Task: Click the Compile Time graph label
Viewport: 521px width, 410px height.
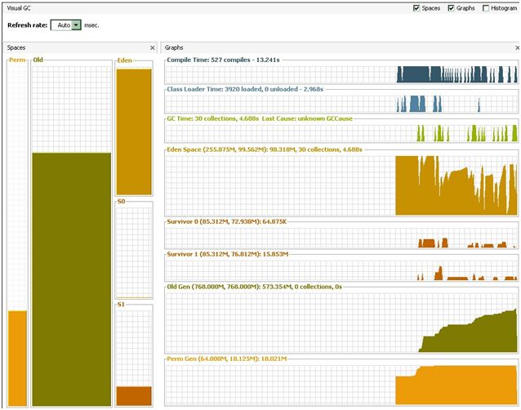Action: click(x=223, y=60)
